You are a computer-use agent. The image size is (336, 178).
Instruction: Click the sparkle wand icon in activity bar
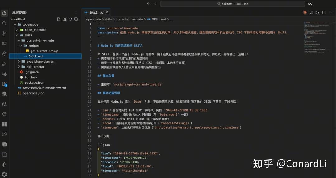point(4,54)
